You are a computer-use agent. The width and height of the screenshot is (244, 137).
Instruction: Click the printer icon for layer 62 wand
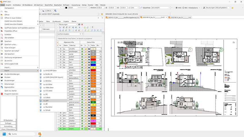(x=89, y=65)
